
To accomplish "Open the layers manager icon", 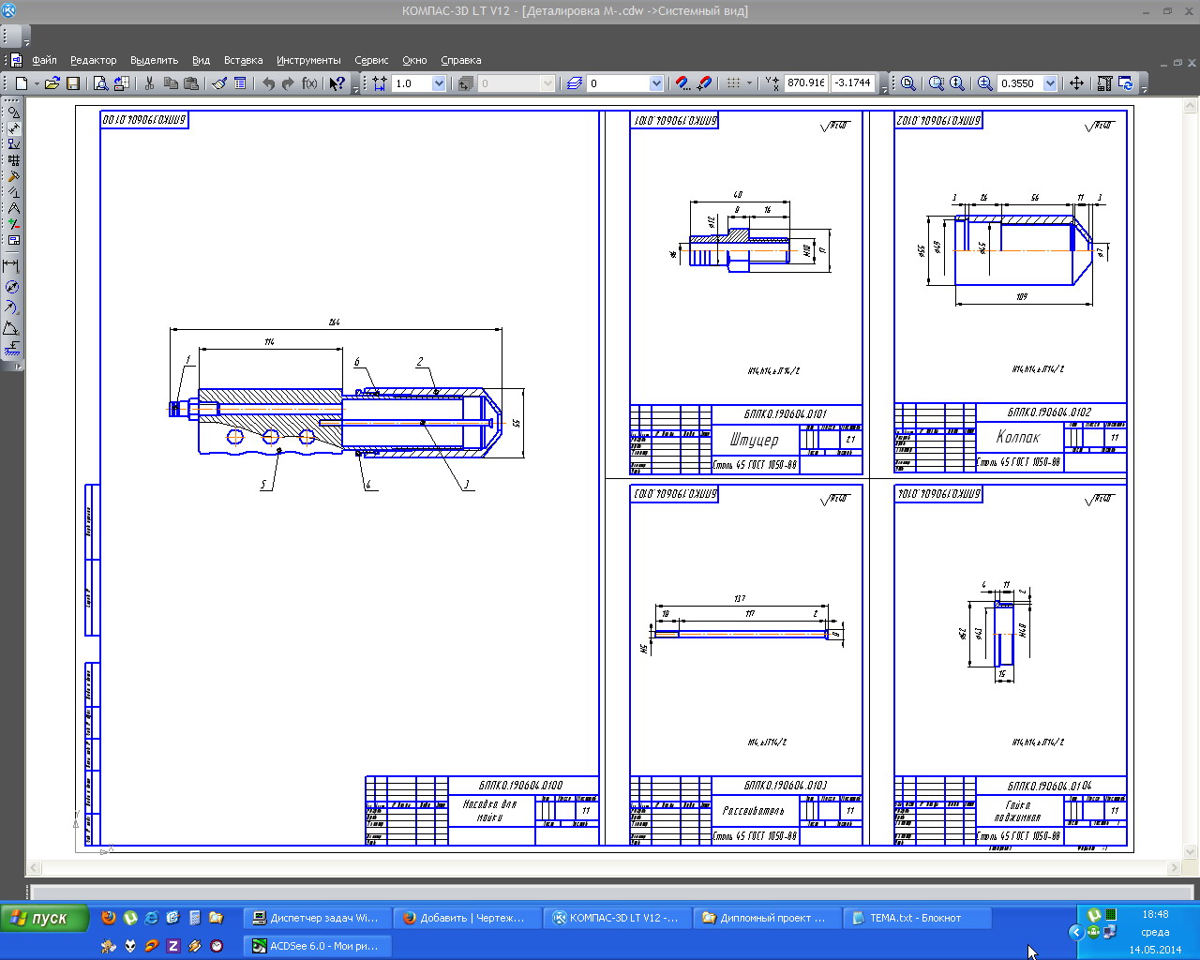I will [575, 83].
